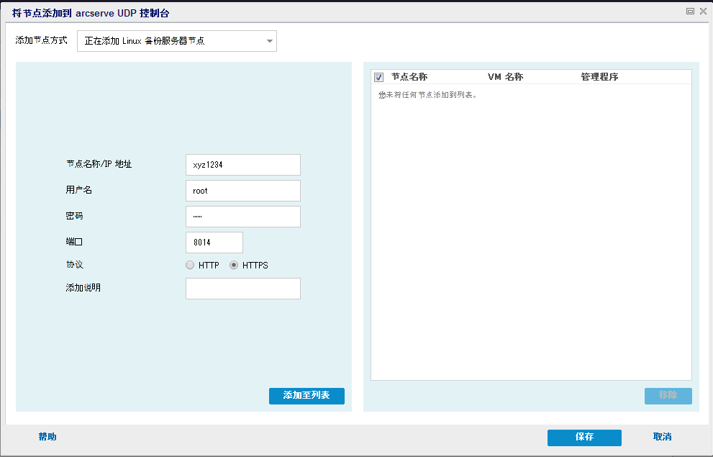The width and height of the screenshot is (713, 457).
Task: Select the 密码 password field
Action: coord(242,216)
